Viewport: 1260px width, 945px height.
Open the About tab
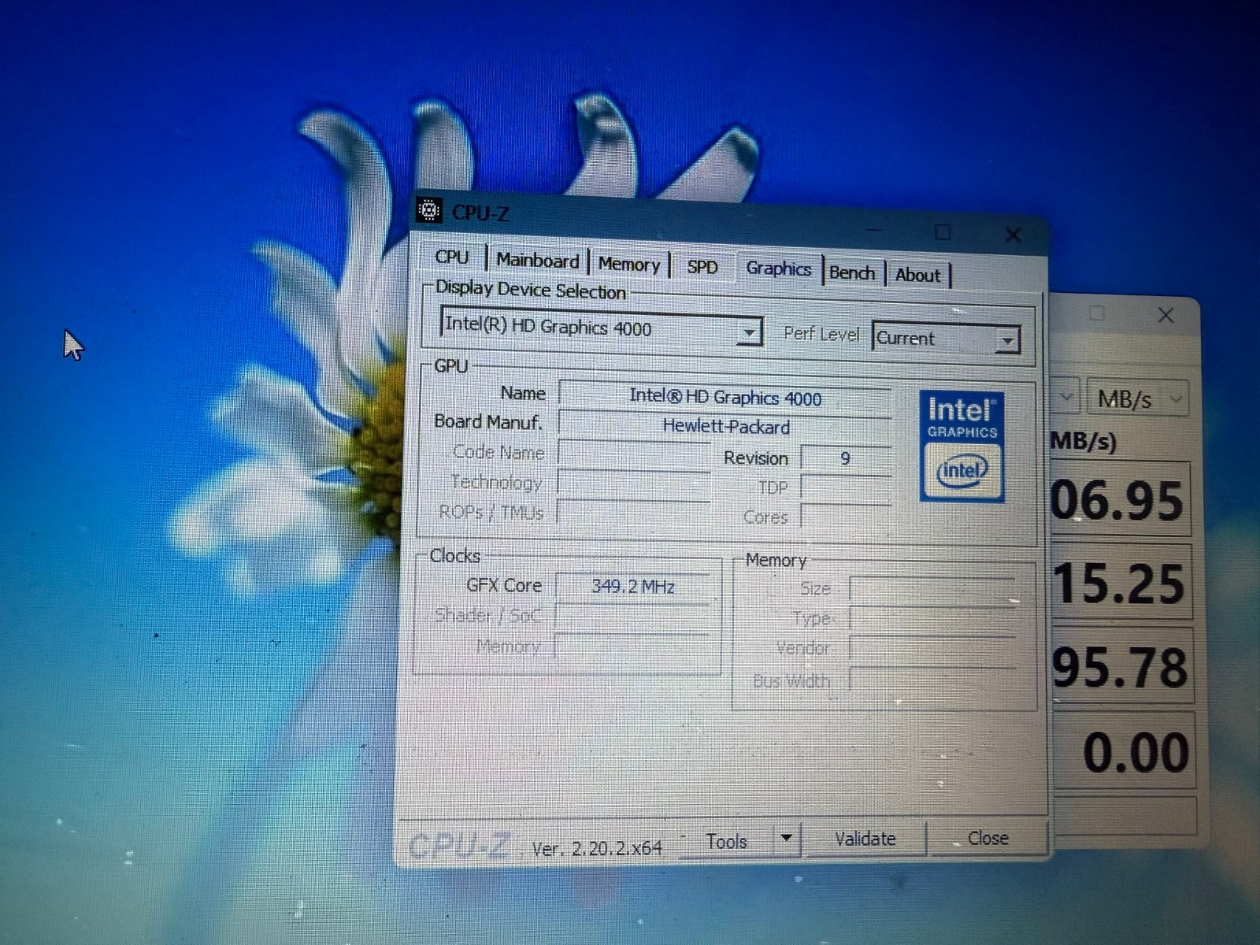tap(917, 276)
